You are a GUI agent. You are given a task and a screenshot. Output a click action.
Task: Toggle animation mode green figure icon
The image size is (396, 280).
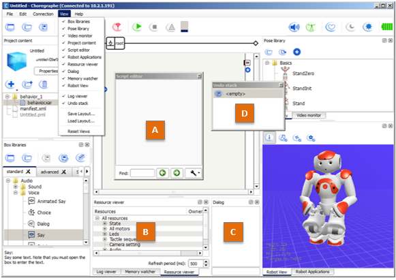pyautogui.click(x=311, y=27)
